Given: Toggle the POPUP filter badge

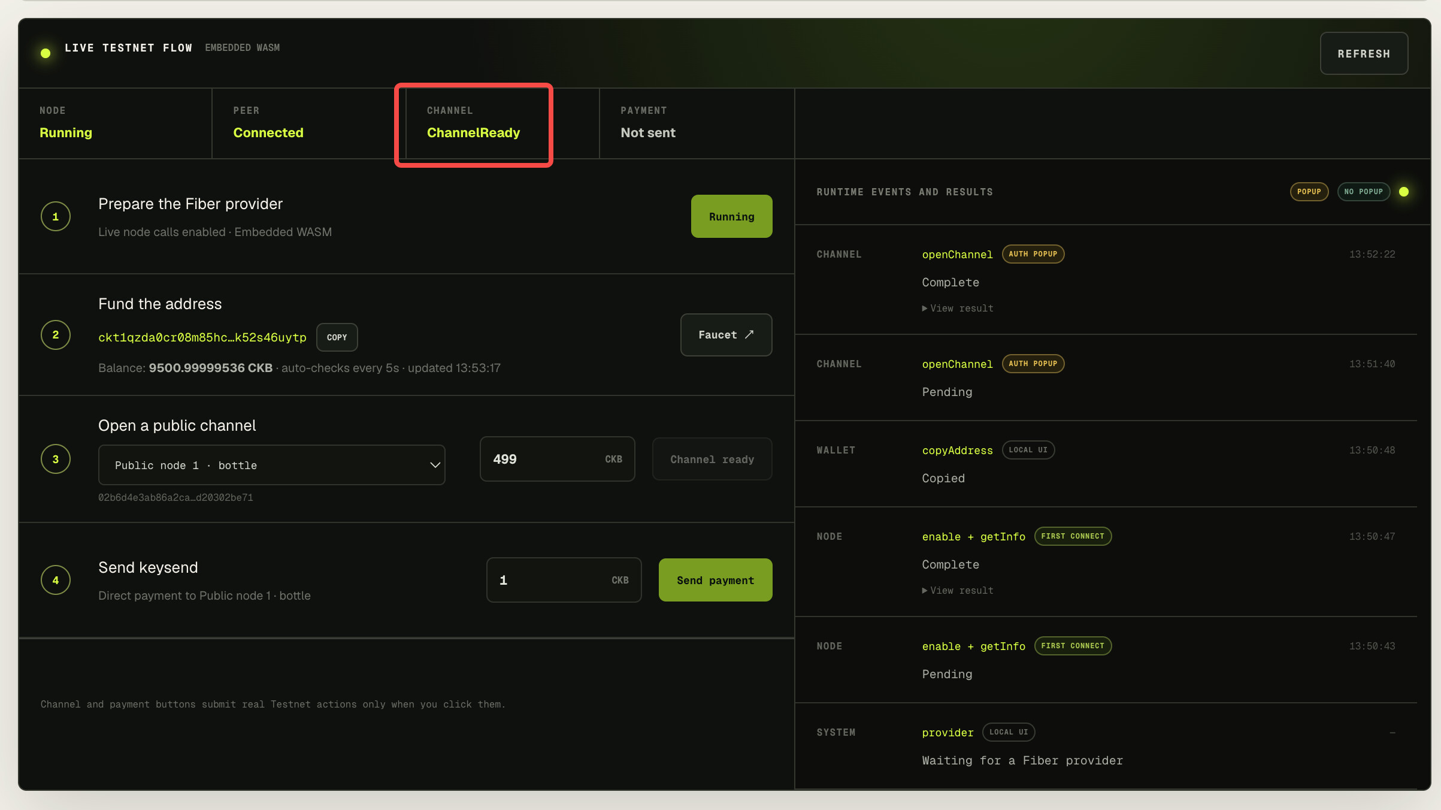Looking at the screenshot, I should point(1309,192).
